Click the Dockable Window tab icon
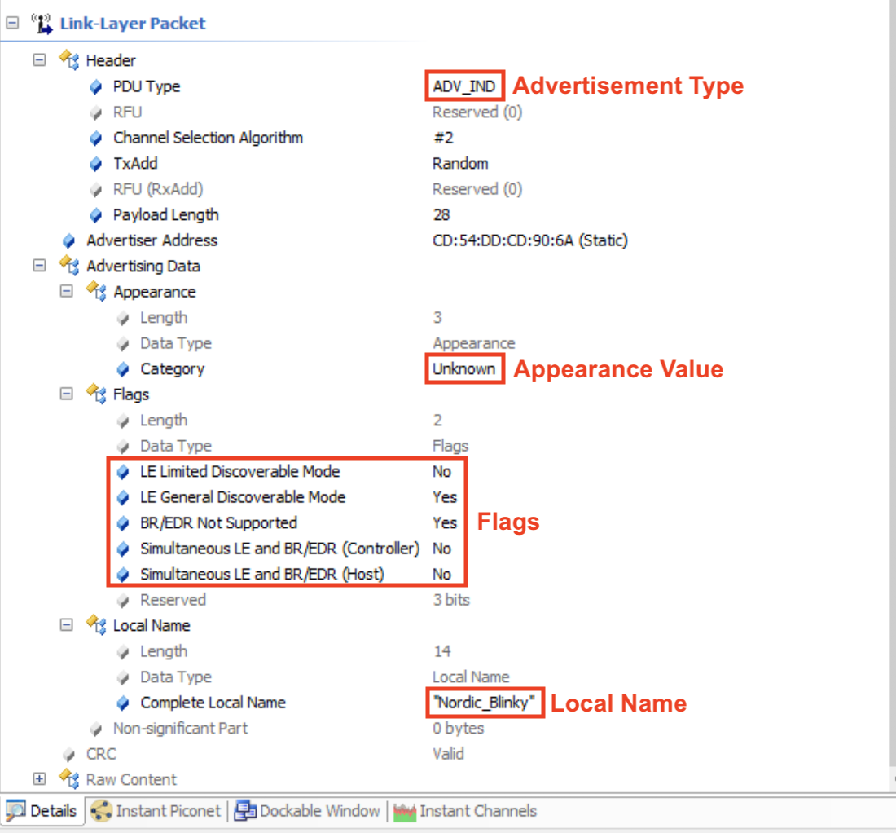Viewport: 896px width, 833px height. 245,811
